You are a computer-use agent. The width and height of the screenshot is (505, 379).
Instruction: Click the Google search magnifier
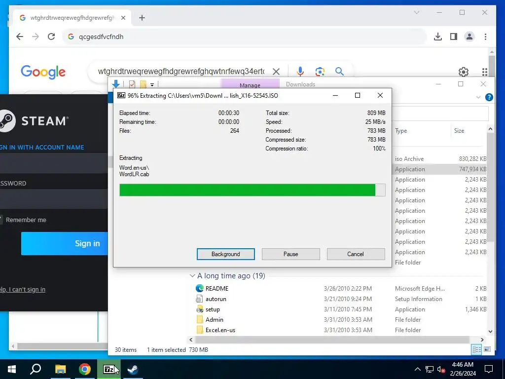[339, 71]
